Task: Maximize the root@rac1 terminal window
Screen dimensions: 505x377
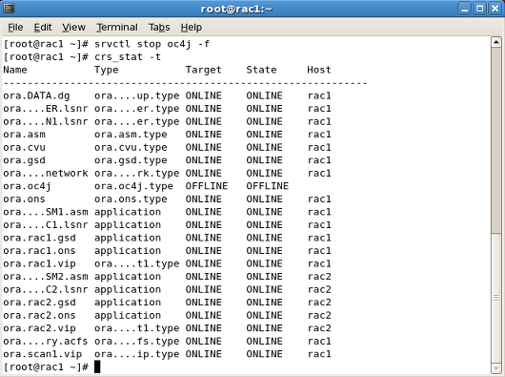Action: click(480, 9)
